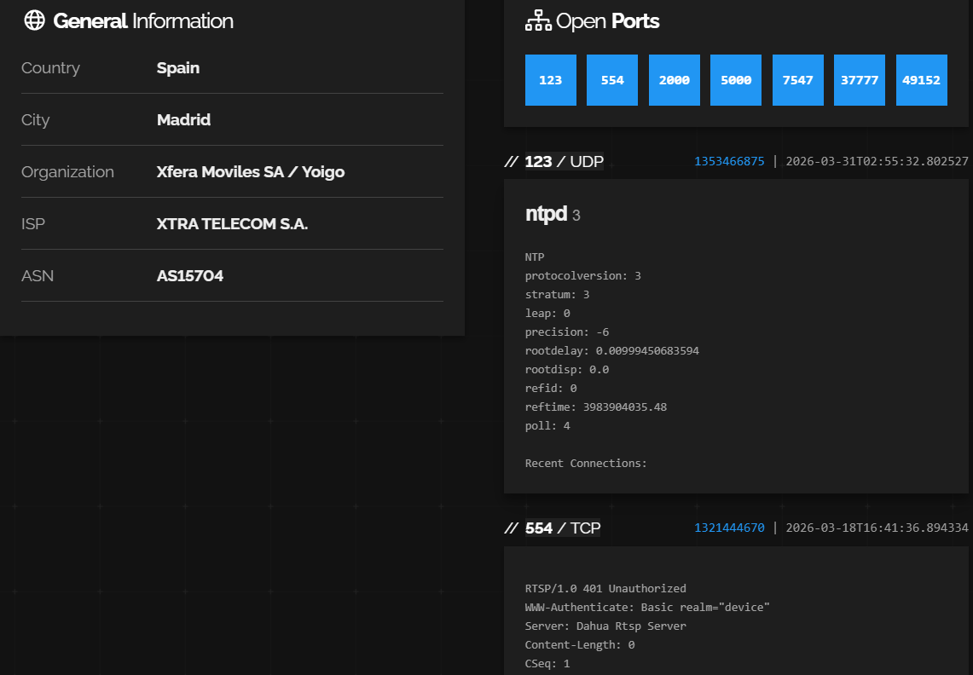Open the port 7547 tile
The width and height of the screenshot is (973, 675).
(x=797, y=80)
